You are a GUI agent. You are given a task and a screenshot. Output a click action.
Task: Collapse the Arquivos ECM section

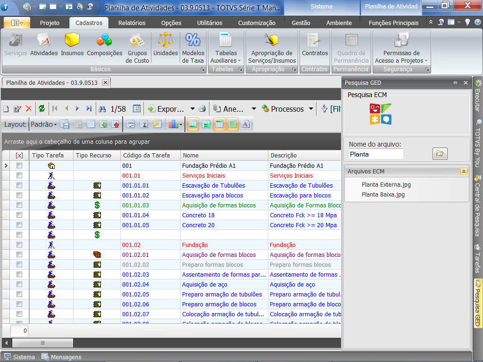464,172
